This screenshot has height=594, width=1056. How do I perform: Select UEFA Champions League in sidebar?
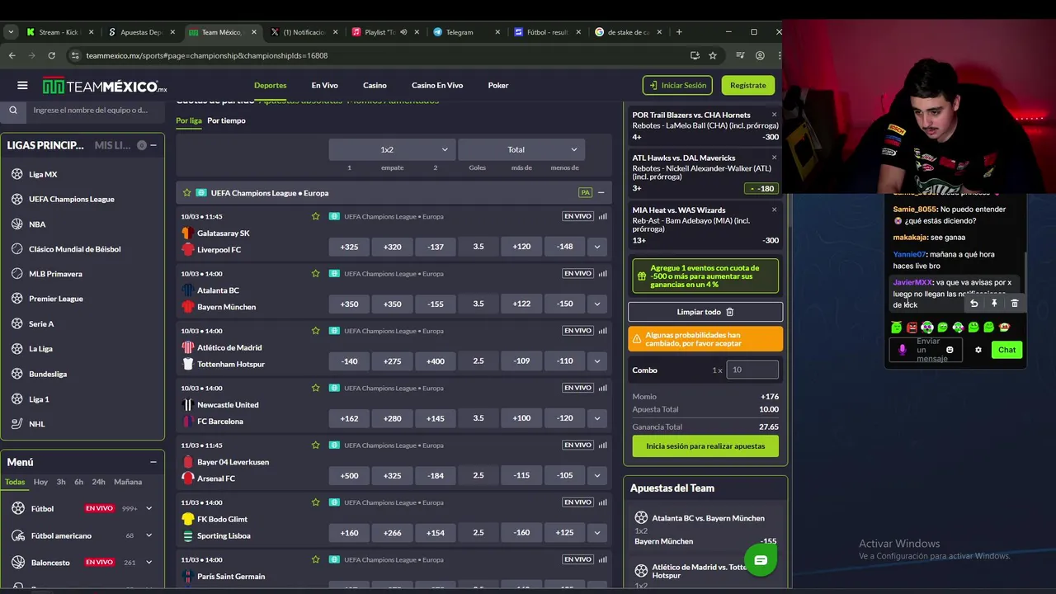click(72, 199)
